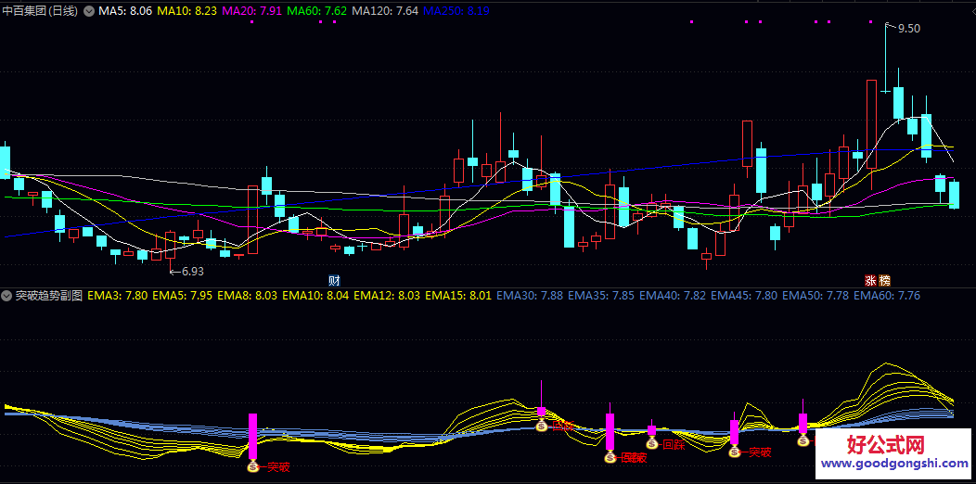The width and height of the screenshot is (976, 484).
Task: Expand the 突破趋势副图 indicator dropdown arrow
Action: (x=7, y=296)
